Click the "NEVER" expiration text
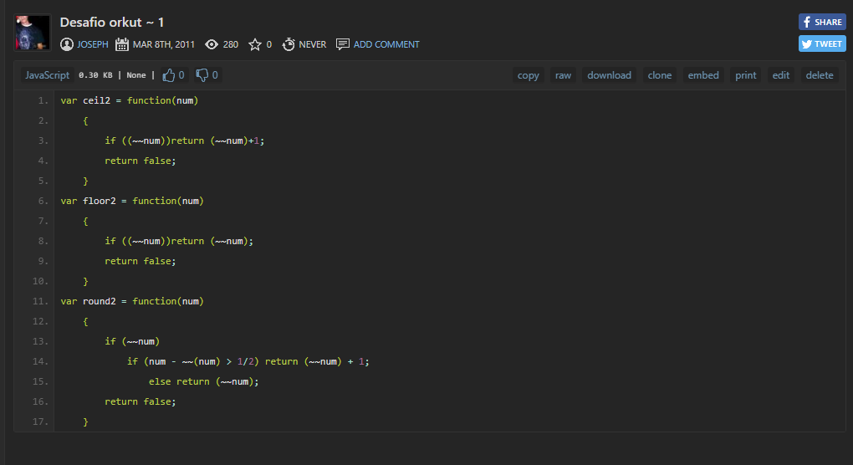The height and width of the screenshot is (465, 853). [312, 44]
